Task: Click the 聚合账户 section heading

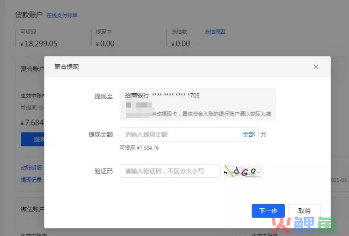Action: (32, 69)
